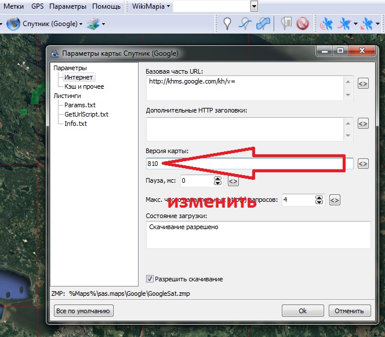Open the Параметры menu
Screen dimensions: 385x337
pyautogui.click(x=68, y=6)
